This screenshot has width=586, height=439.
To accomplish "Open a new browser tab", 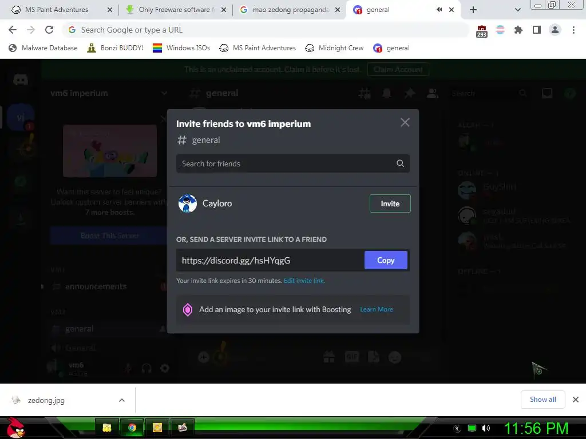I will 473,10.
